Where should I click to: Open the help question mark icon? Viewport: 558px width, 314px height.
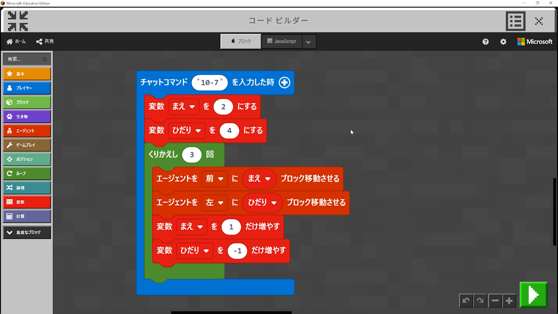tap(486, 42)
